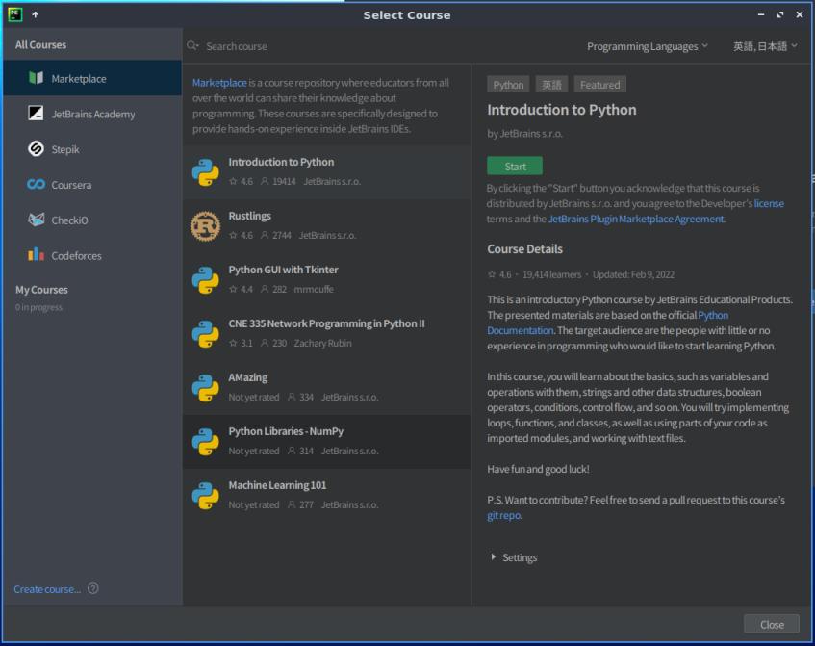
Task: Click the author name mmmcuffe
Action: [x=314, y=289]
